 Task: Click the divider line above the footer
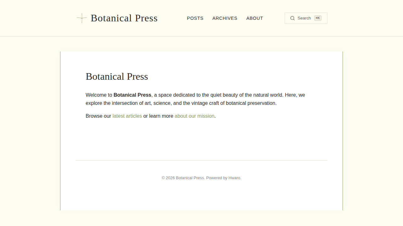point(201,160)
